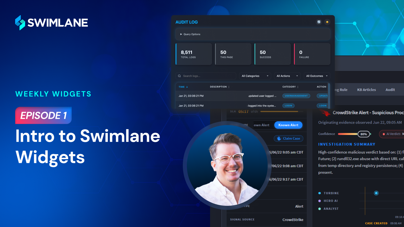Click the AI Verdict badge
Viewport: 404px width, 227px height.
click(x=392, y=134)
